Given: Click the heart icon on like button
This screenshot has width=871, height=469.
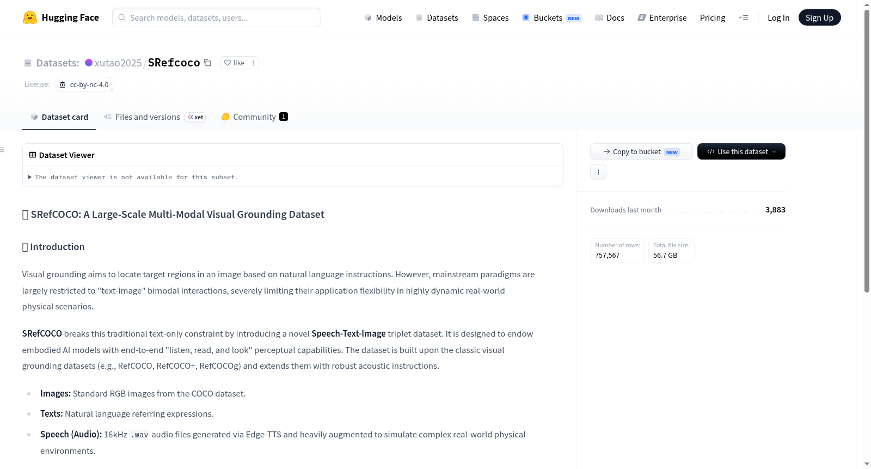Looking at the screenshot, I should click(228, 63).
